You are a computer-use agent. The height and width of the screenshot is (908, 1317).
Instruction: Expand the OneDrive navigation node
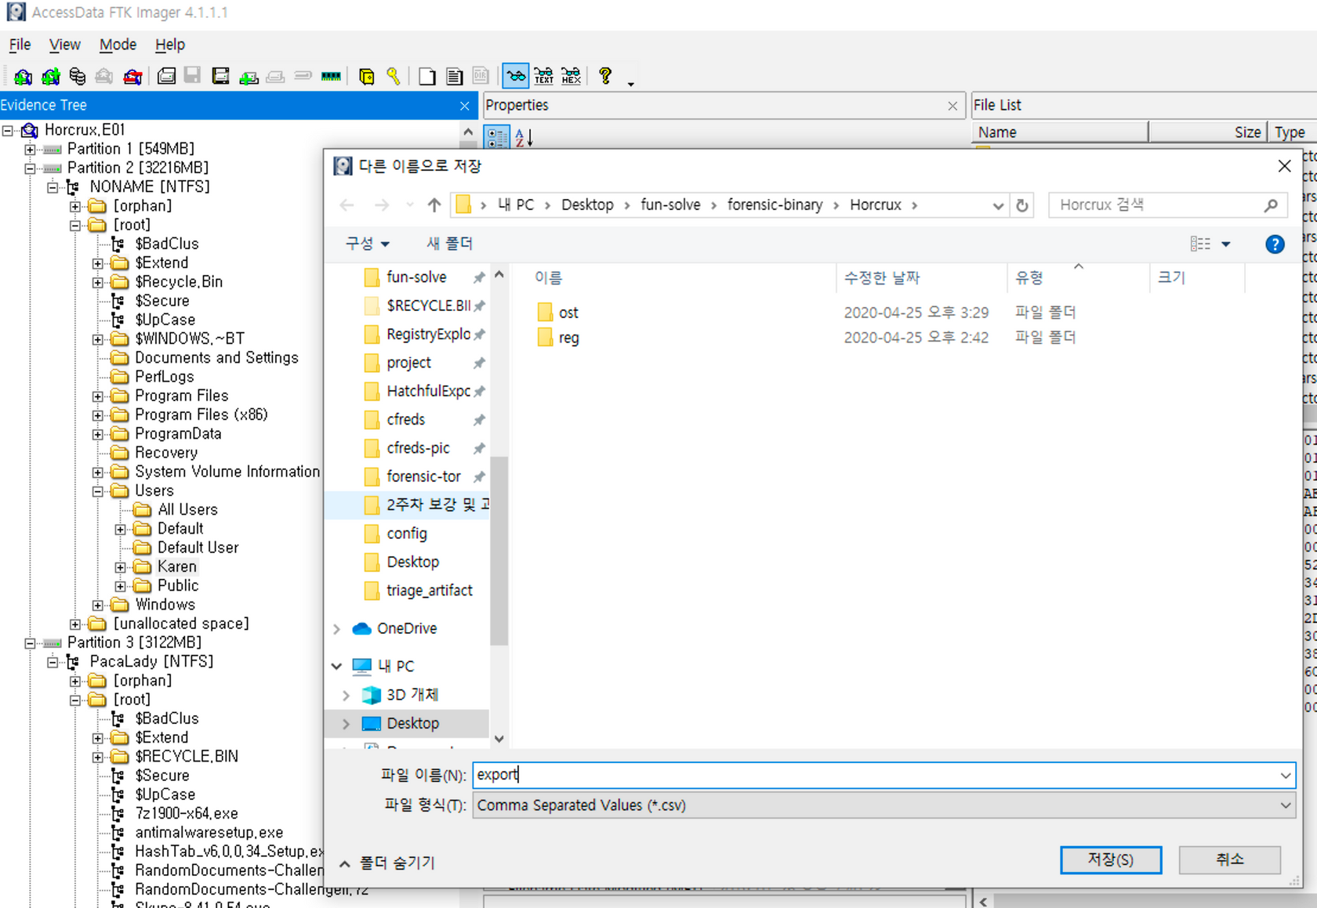(337, 629)
